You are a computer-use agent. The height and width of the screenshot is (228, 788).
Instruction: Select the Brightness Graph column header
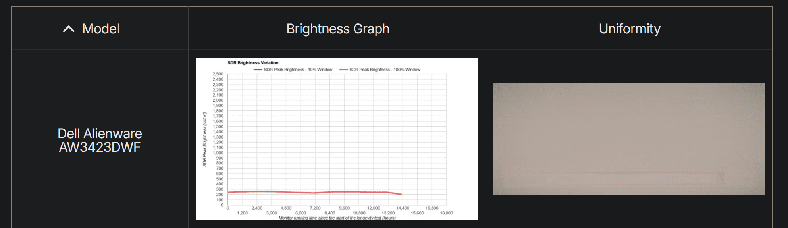pos(338,29)
